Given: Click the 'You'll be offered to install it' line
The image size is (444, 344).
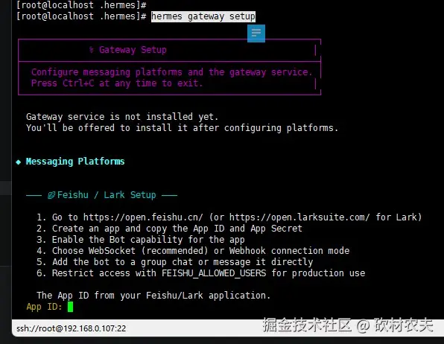Looking at the screenshot, I should (x=182, y=127).
